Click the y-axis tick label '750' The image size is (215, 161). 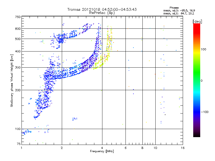tap(18, 17)
